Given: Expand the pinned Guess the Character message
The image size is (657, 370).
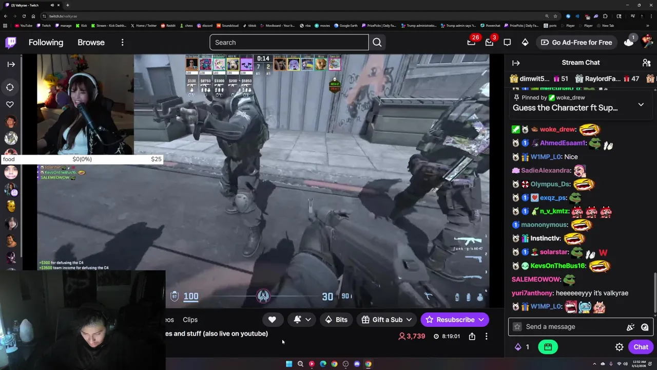Looking at the screenshot, I should click(x=641, y=105).
